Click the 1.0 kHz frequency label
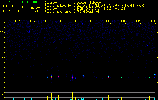This screenshot has width=158, height=100. (2, 45)
